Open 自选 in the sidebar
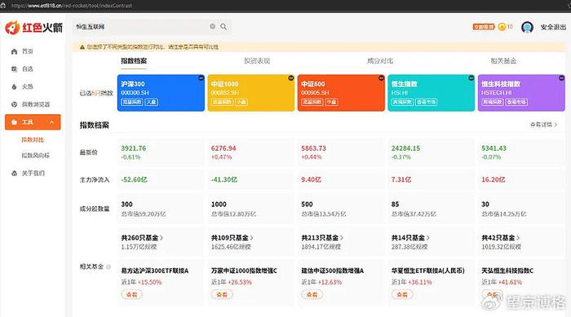Image resolution: width=571 pixels, height=317 pixels. [x=28, y=68]
